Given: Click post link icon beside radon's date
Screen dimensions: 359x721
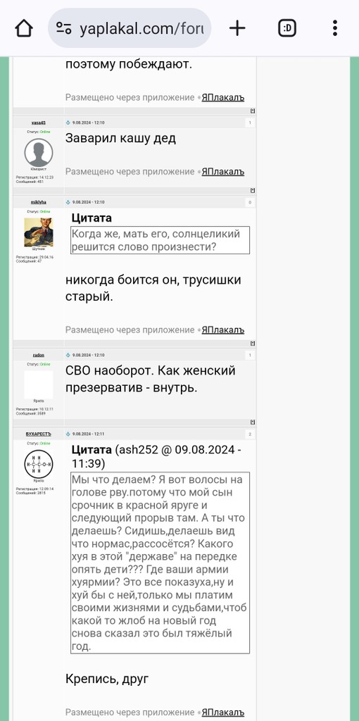Looking at the screenshot, I should click(x=68, y=355).
